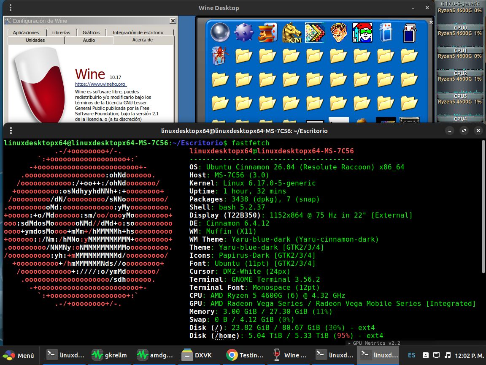Viewport: 486px width, 365px height.
Task: Click the network tray icon
Action: tap(437, 355)
